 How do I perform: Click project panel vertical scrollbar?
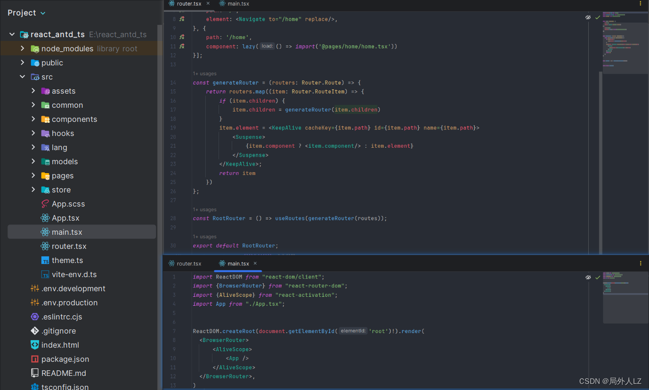[x=160, y=207]
